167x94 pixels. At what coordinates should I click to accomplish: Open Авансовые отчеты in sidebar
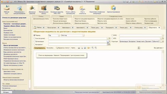(9, 72)
